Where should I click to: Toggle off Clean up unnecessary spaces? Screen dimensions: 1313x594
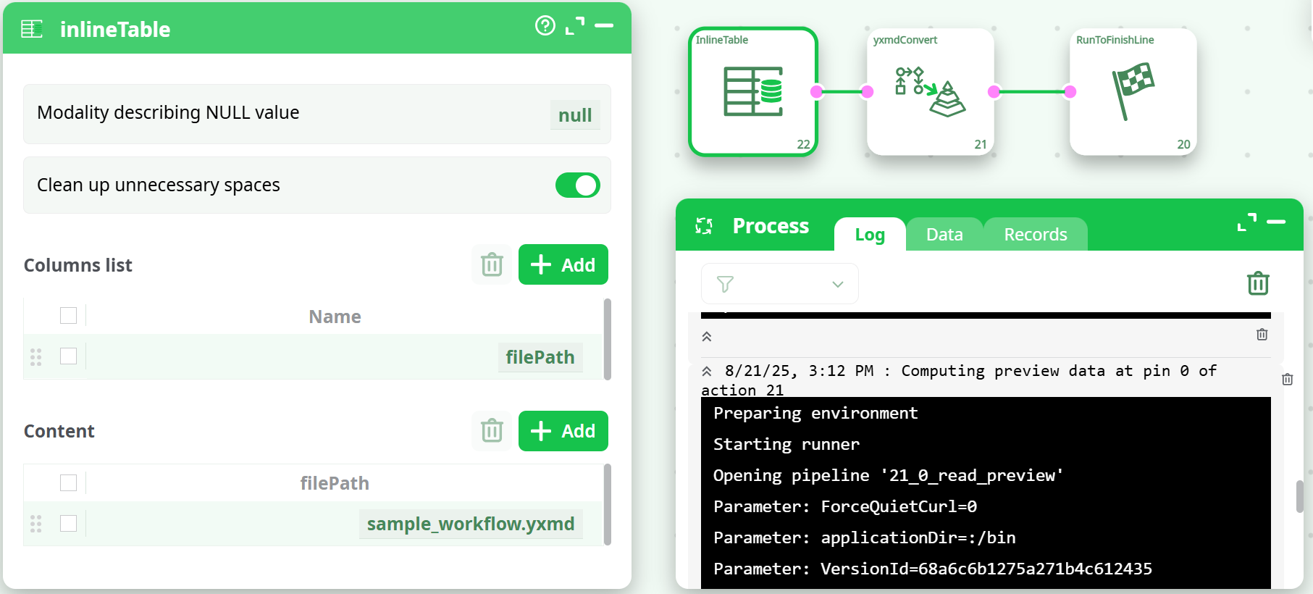point(577,185)
